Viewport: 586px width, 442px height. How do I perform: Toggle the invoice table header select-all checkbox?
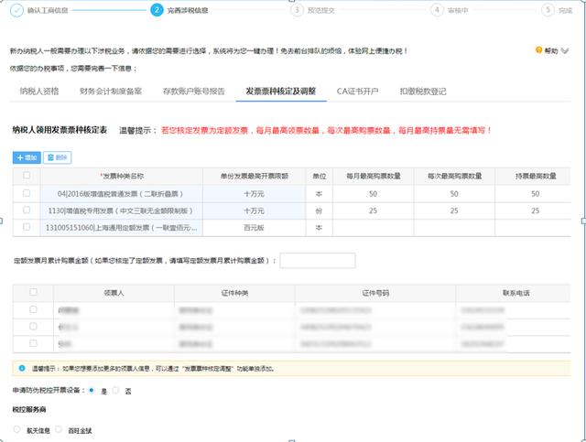point(27,175)
